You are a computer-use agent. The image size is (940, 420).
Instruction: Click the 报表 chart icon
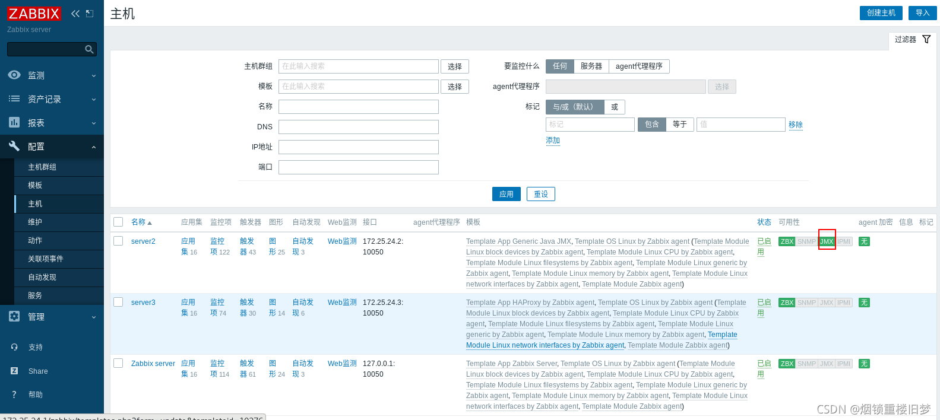(14, 122)
